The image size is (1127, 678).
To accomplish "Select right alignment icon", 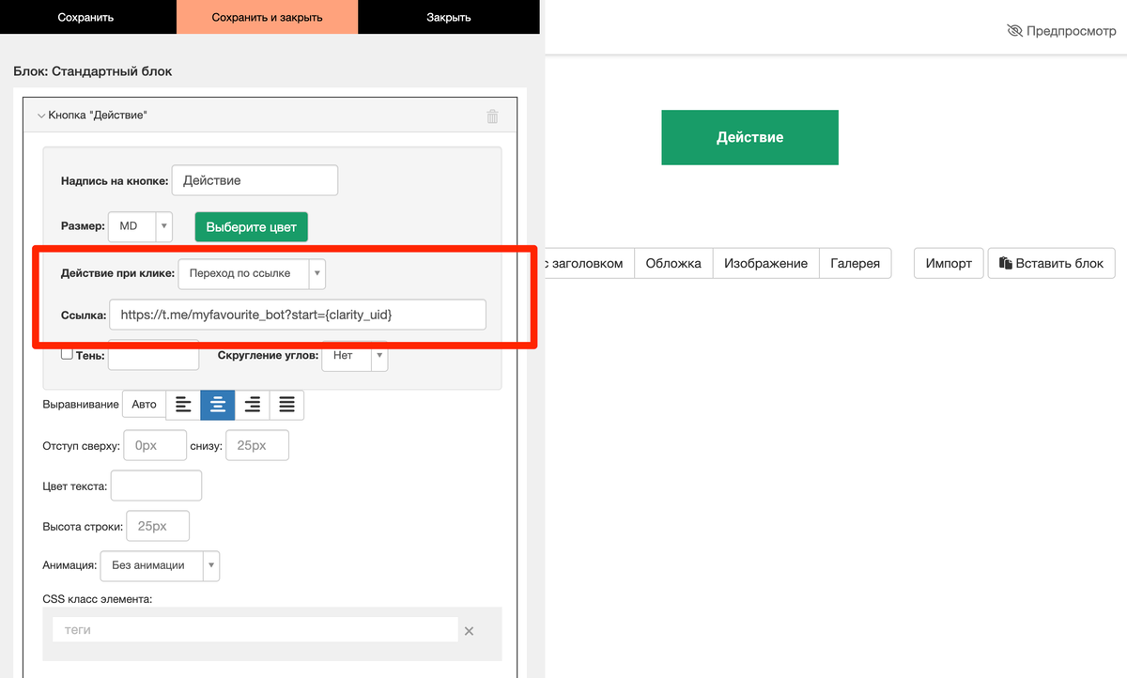I will click(252, 405).
